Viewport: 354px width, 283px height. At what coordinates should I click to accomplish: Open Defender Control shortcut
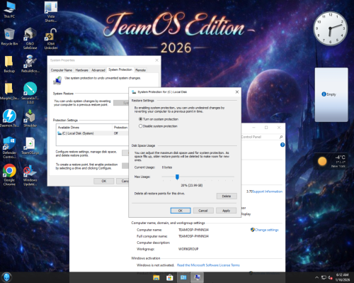pyautogui.click(x=9, y=148)
